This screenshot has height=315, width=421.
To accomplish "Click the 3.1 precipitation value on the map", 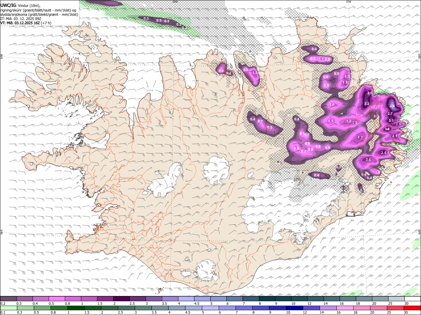I will tap(391, 121).
